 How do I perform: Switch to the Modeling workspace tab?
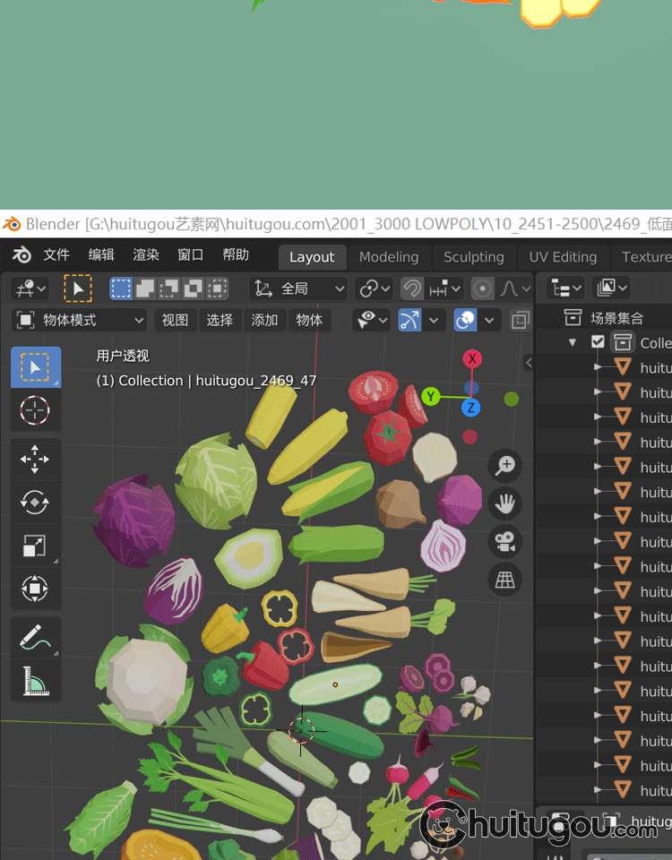[x=388, y=257]
